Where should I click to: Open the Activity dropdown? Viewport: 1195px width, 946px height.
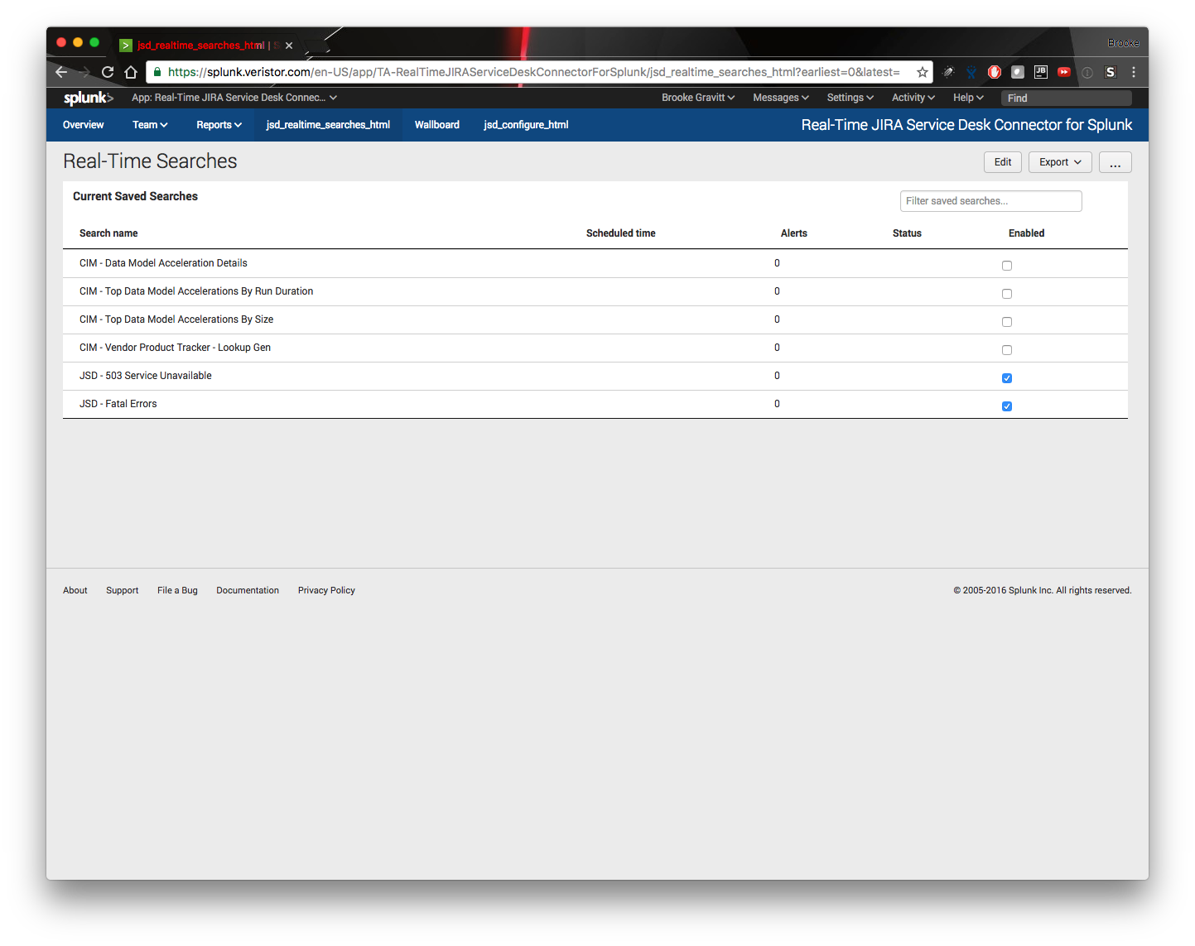tap(913, 98)
